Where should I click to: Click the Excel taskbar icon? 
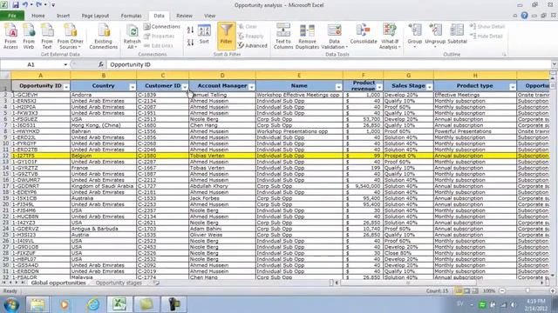pyautogui.click(x=119, y=304)
